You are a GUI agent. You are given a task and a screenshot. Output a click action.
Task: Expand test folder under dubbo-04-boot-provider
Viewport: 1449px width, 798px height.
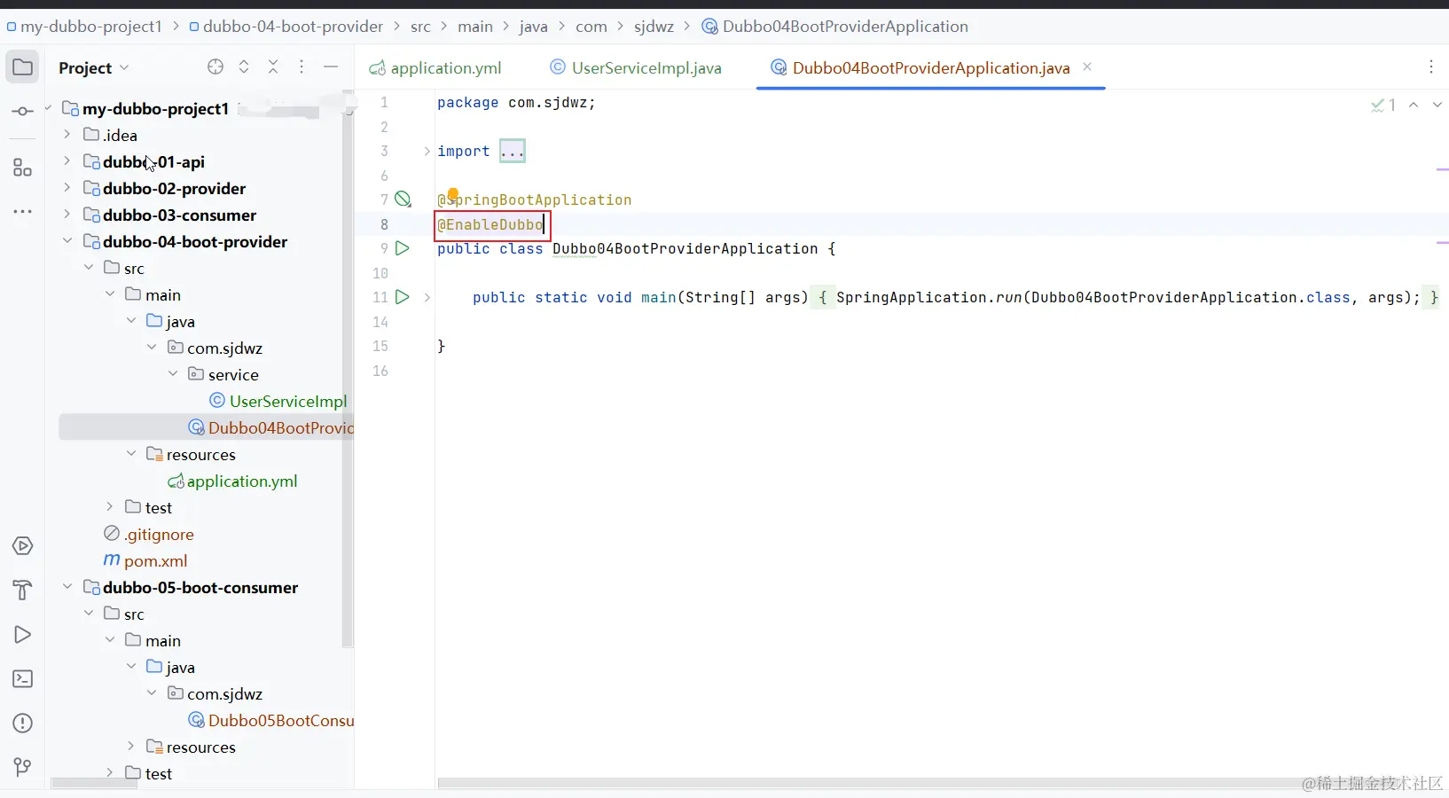tap(110, 507)
